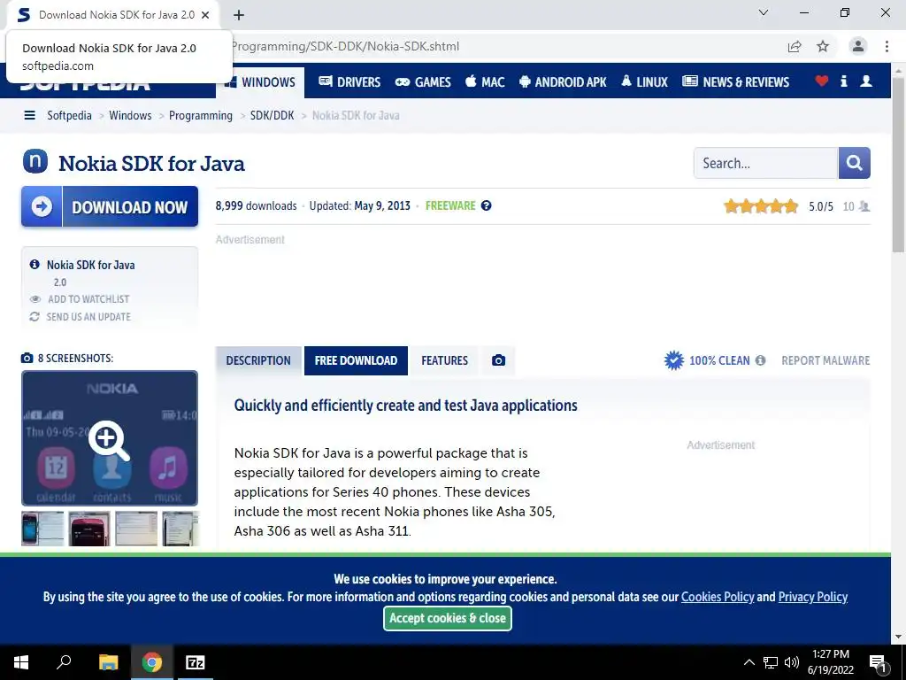
Task: Click the browser address bar URL
Action: point(345,46)
